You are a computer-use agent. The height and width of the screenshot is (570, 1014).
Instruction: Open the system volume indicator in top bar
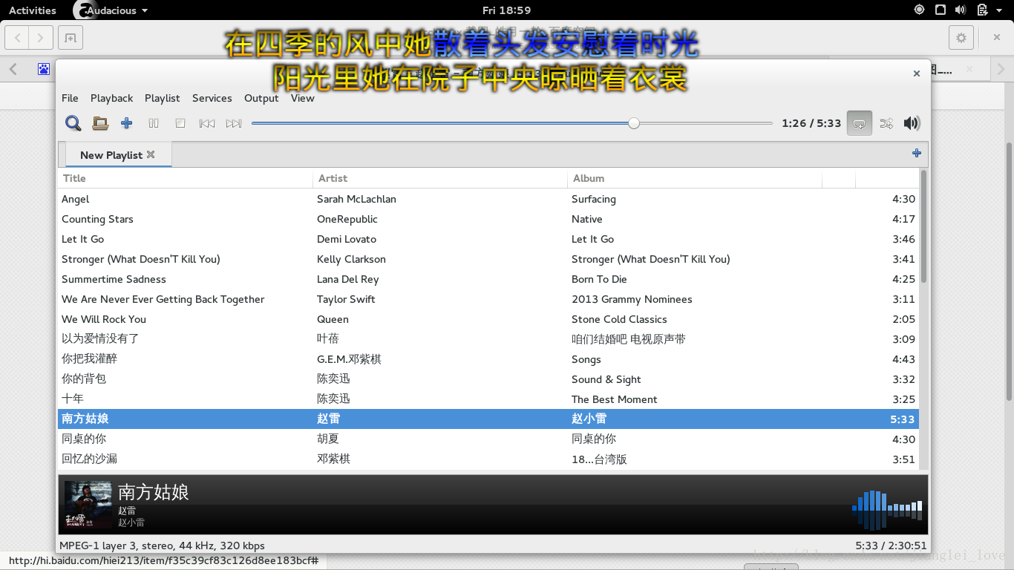tap(961, 10)
